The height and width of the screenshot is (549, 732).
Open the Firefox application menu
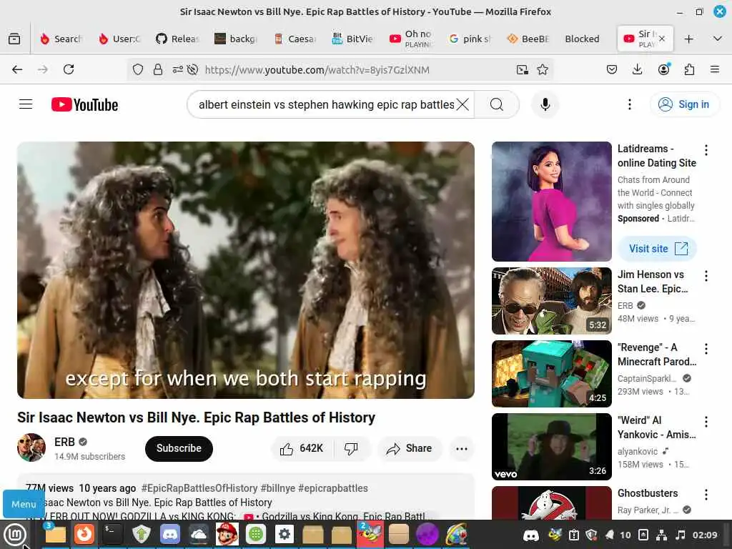coord(715,69)
